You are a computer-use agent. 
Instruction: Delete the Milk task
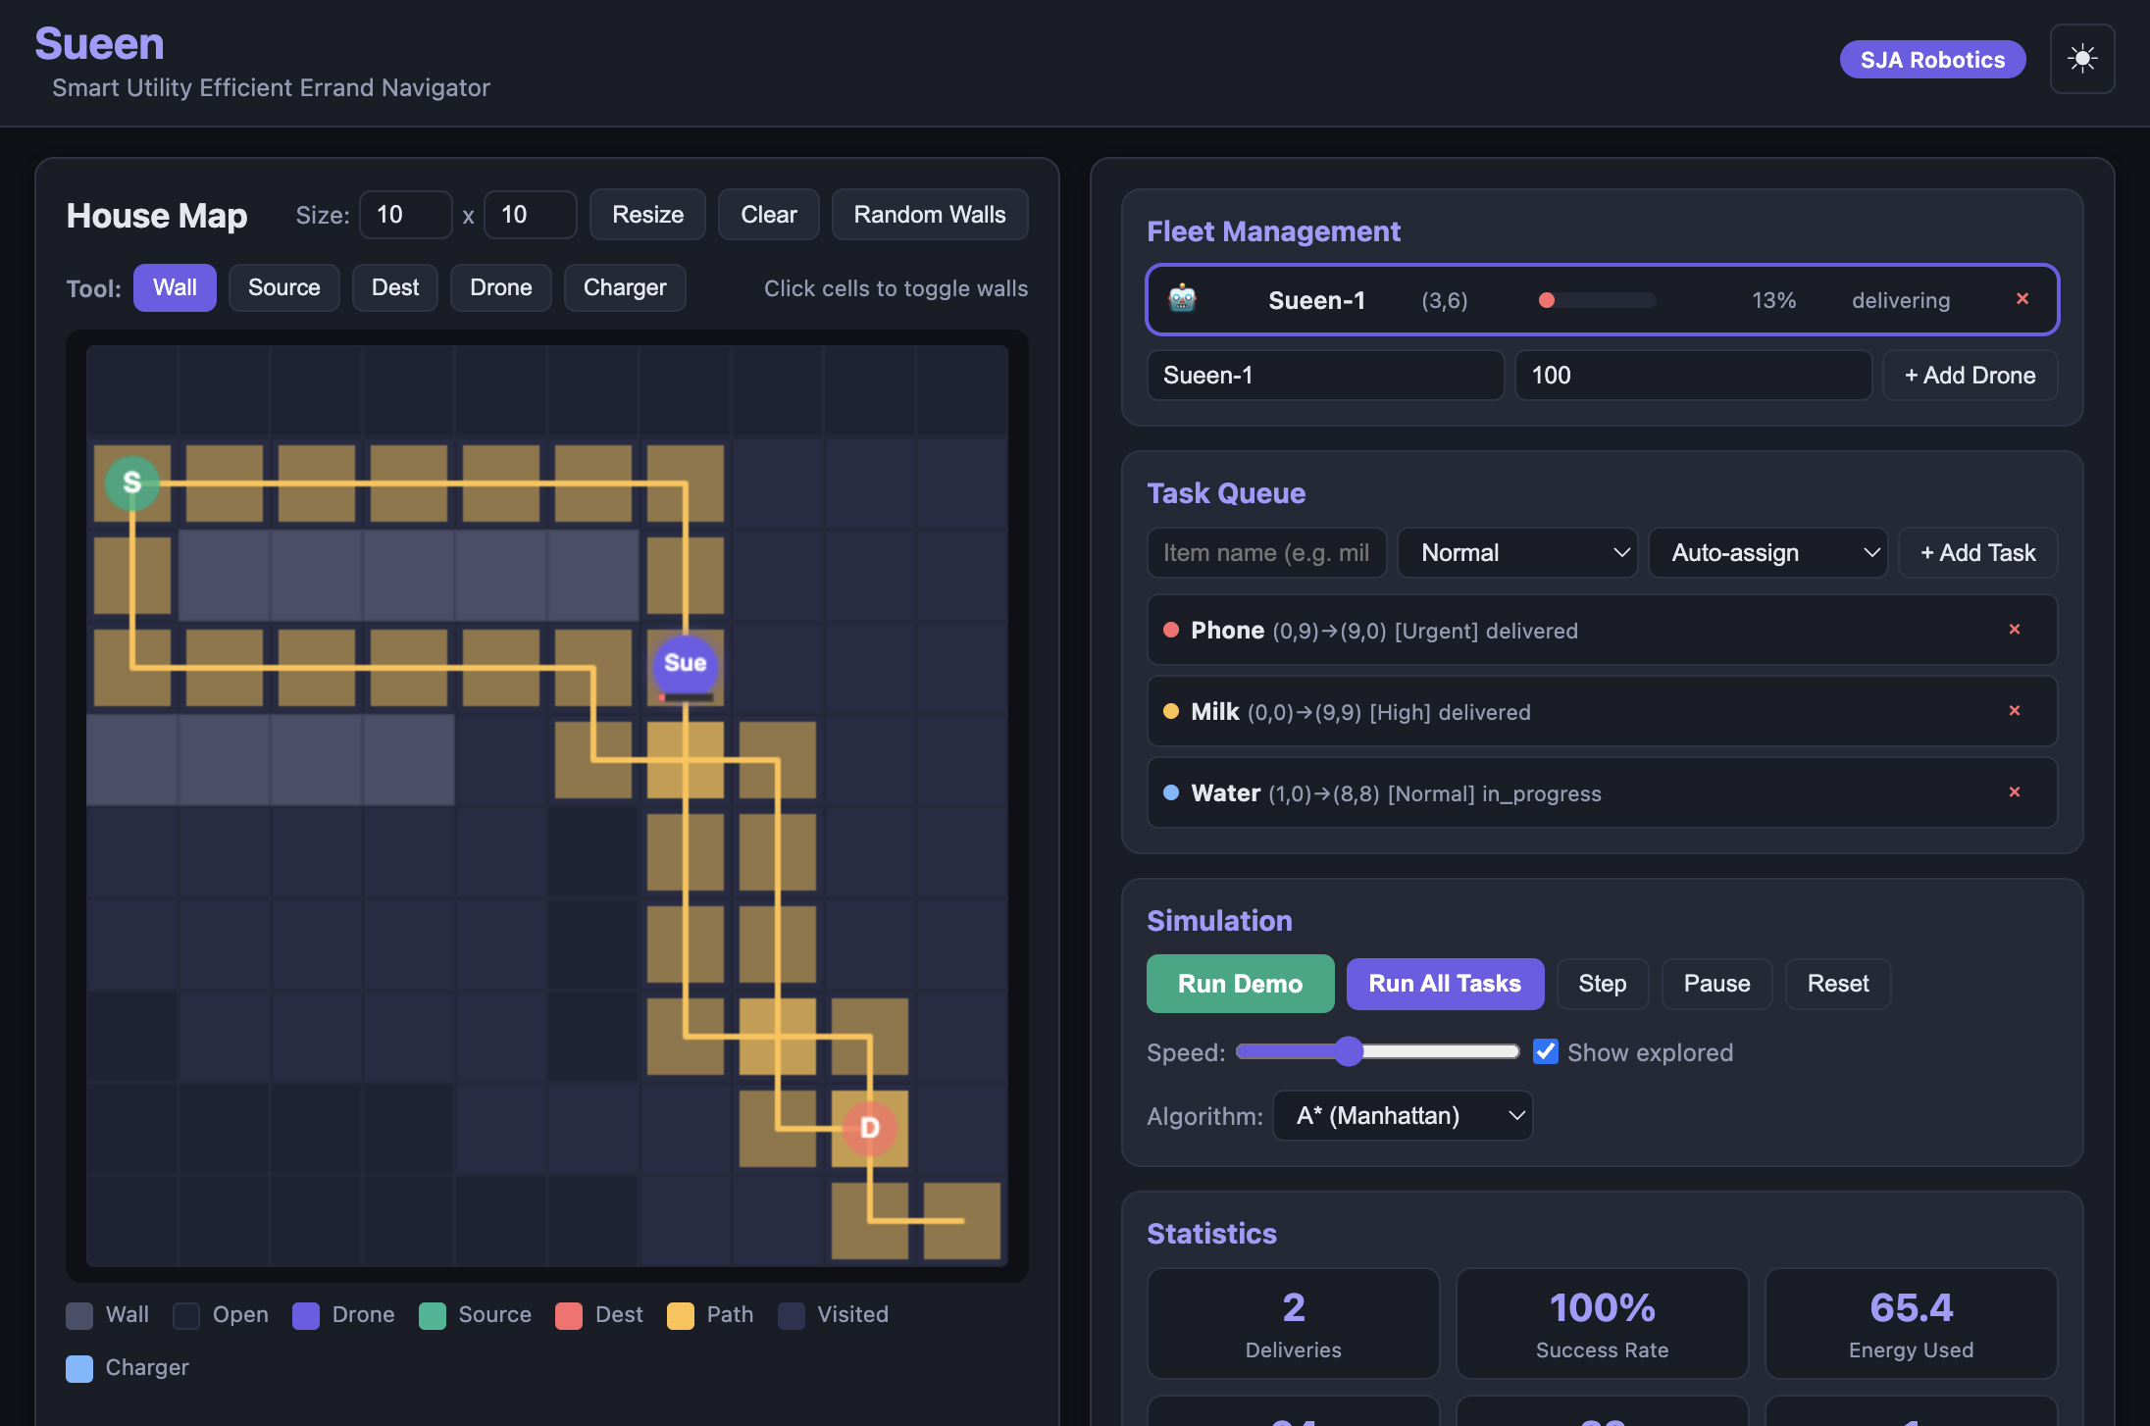point(2014,711)
